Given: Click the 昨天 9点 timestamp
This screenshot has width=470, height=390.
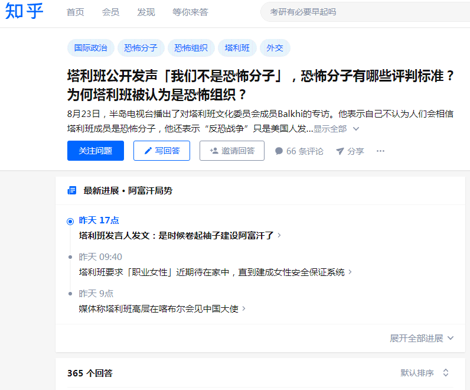Looking at the screenshot, I should pos(96,294).
